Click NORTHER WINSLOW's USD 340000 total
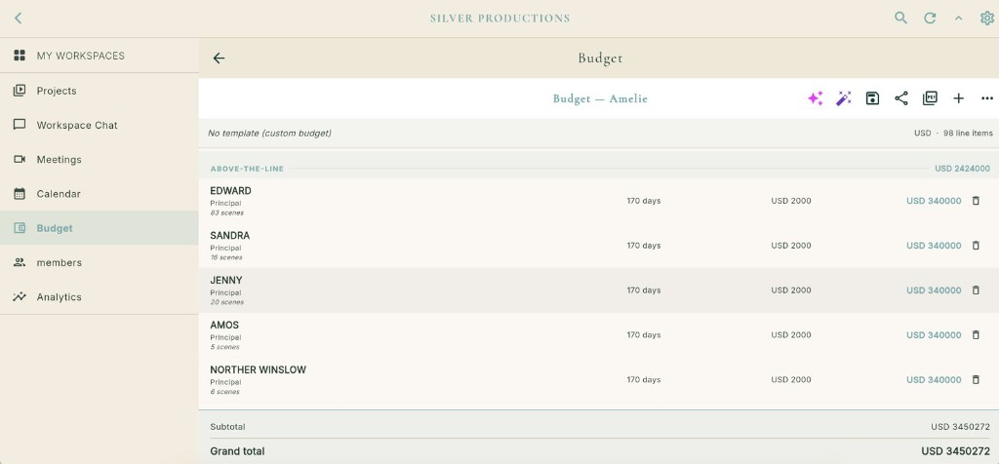 934,379
